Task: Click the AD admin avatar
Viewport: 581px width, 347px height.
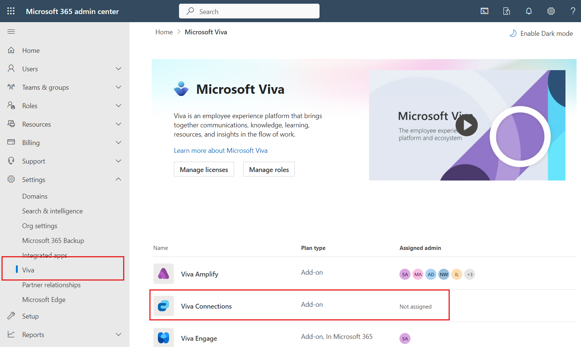Action: coord(431,274)
